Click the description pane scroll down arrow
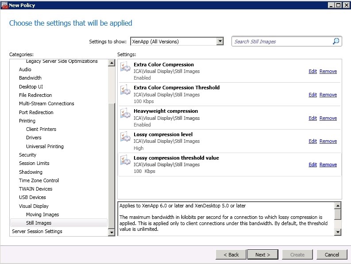 [338, 232]
